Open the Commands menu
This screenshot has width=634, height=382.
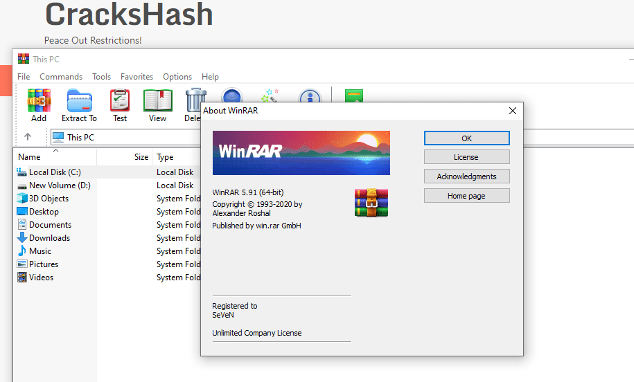(x=61, y=77)
